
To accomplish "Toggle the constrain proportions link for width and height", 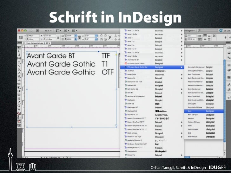I will [x=58, y=37].
